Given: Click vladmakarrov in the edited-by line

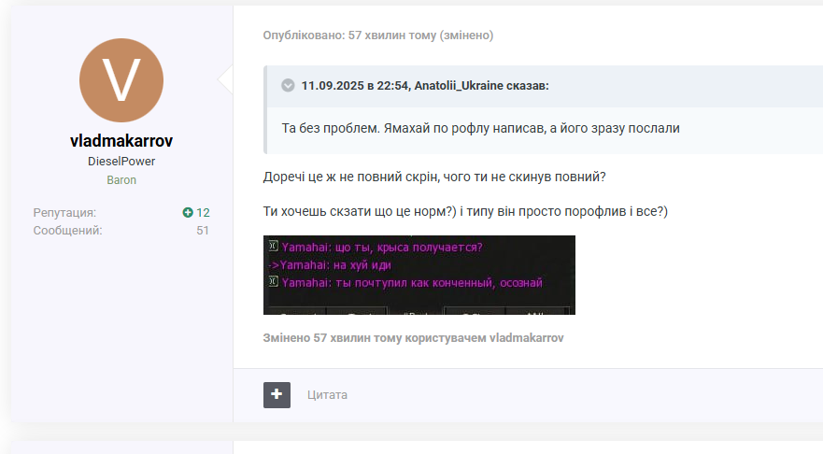Looking at the screenshot, I should coord(527,336).
